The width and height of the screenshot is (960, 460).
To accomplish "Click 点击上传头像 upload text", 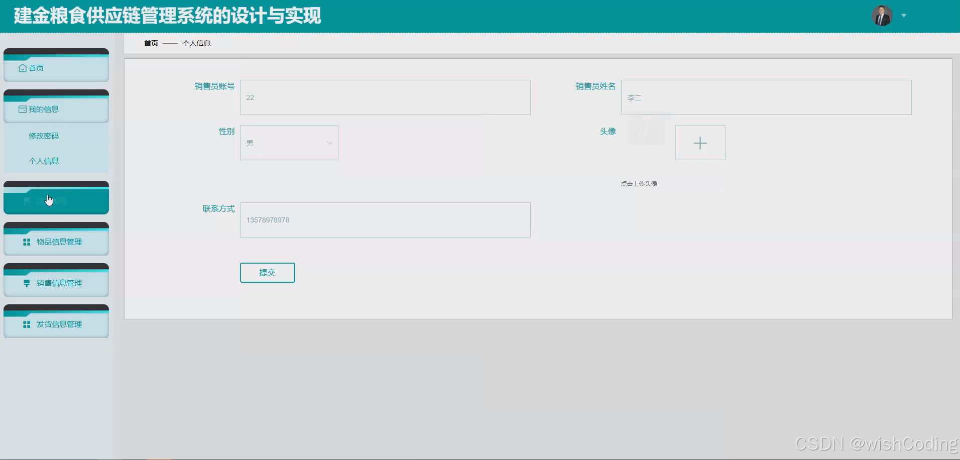I will tap(639, 183).
